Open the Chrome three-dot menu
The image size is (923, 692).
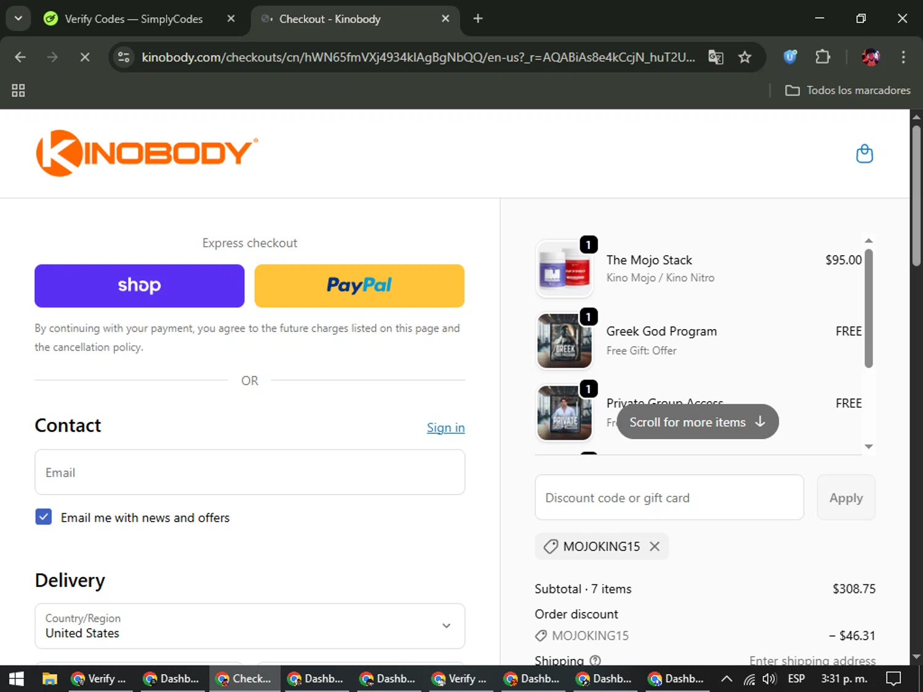[903, 57]
